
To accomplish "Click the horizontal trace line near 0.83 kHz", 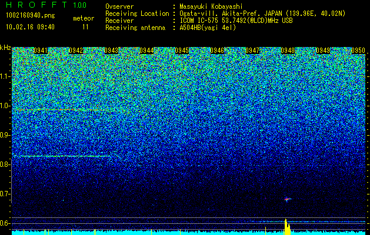I will [62, 156].
